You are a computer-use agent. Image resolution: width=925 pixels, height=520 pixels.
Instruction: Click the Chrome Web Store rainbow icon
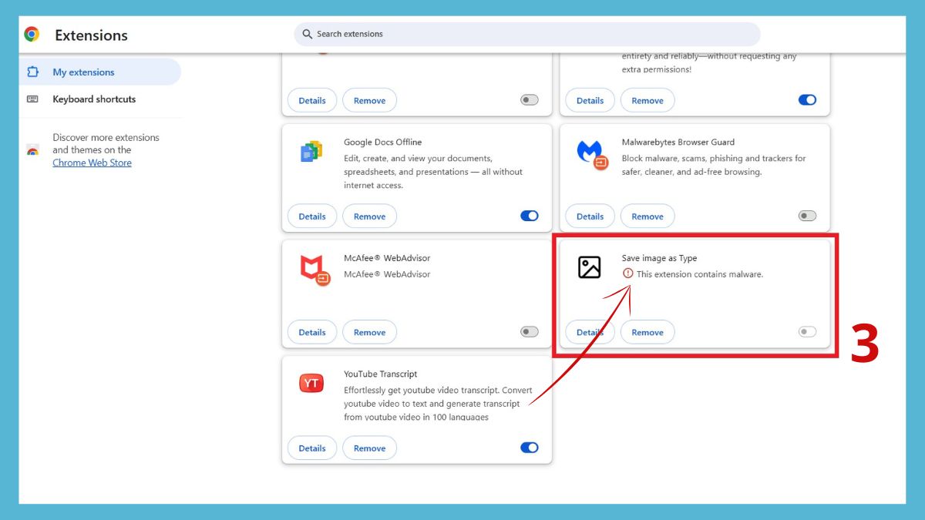coord(32,151)
